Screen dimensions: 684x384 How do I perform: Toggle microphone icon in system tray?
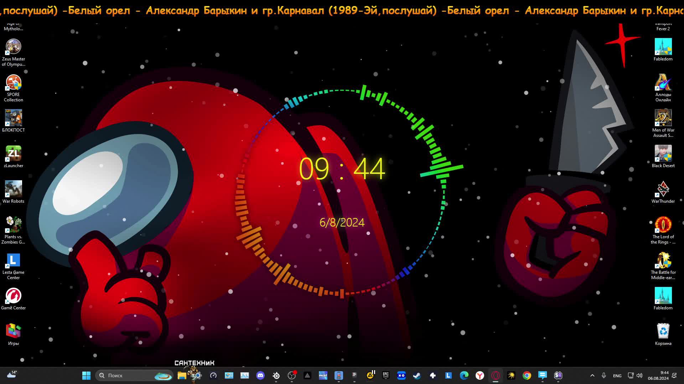[604, 375]
